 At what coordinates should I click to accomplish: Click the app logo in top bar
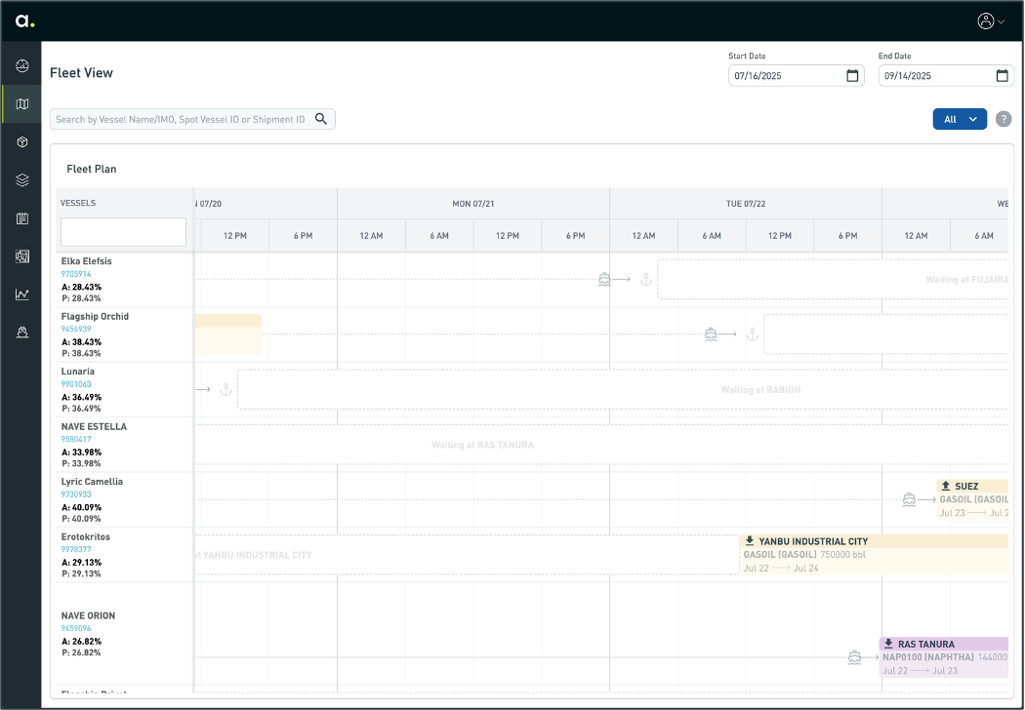(x=24, y=20)
